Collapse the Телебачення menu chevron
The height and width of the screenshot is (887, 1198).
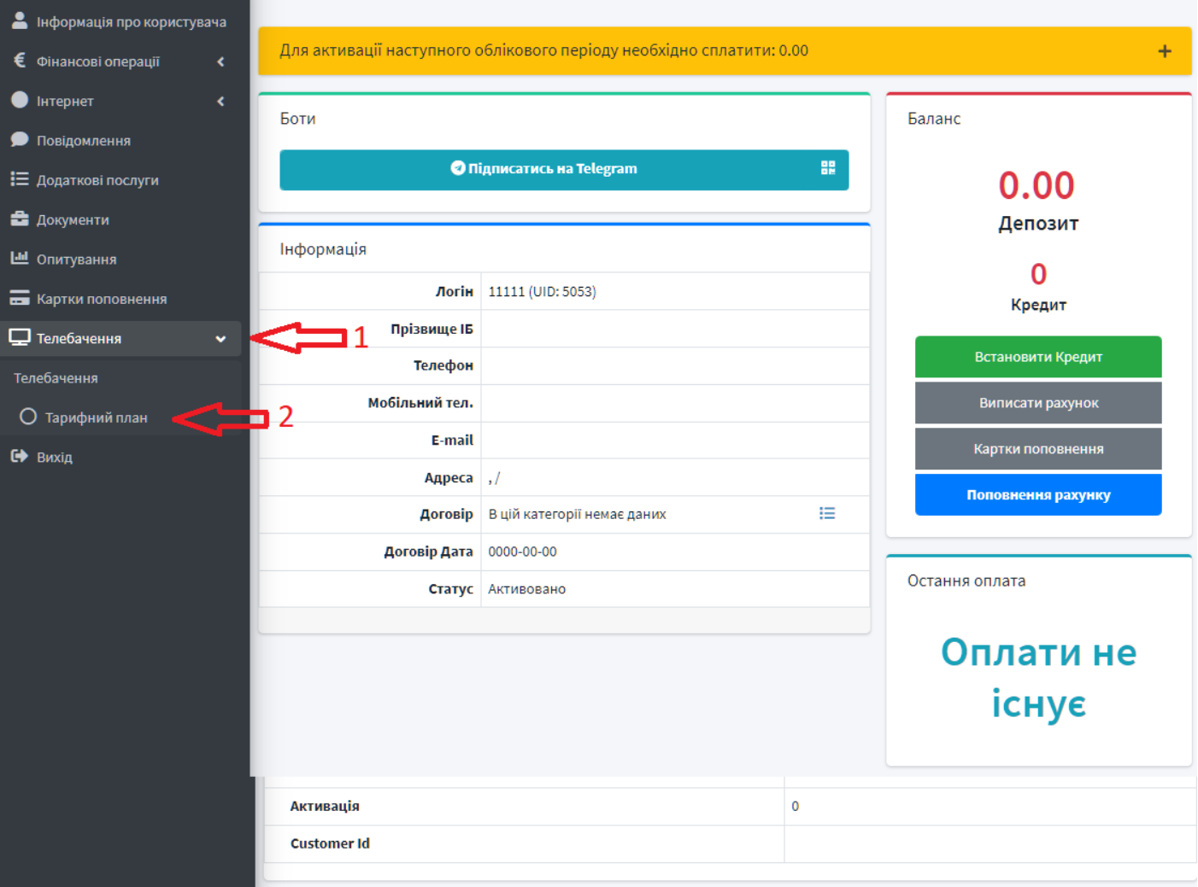click(x=220, y=339)
